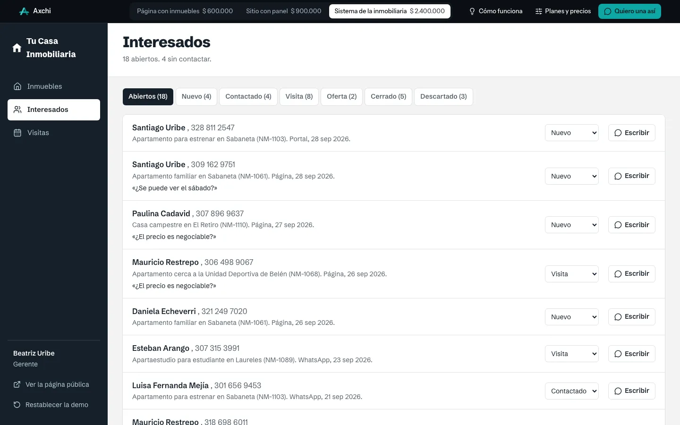Switch to the Contactado (4) tab
Image resolution: width=680 pixels, height=425 pixels.
pos(248,96)
